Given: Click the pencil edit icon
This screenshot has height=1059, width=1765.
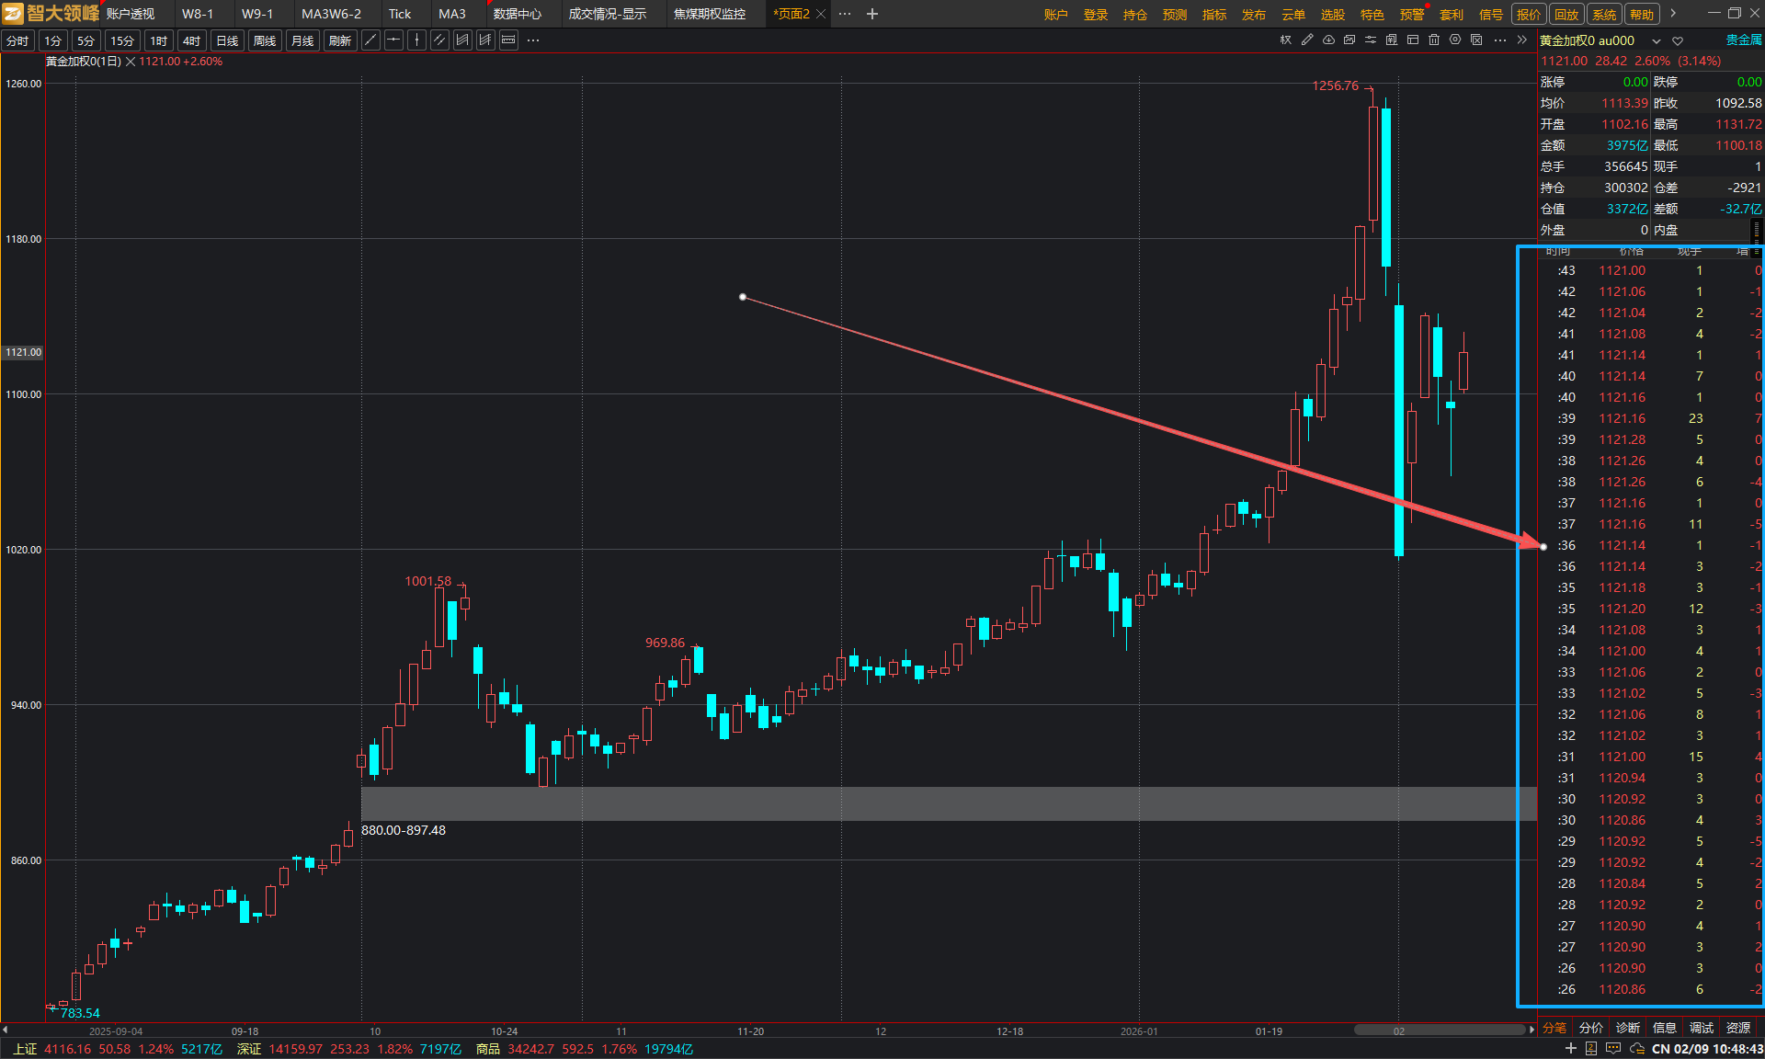Looking at the screenshot, I should [x=1307, y=40].
